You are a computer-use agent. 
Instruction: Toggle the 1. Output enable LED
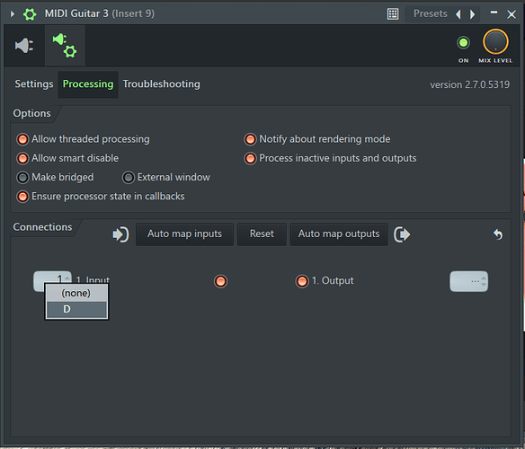(302, 281)
